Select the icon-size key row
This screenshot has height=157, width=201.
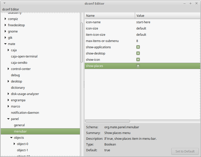(142, 28)
